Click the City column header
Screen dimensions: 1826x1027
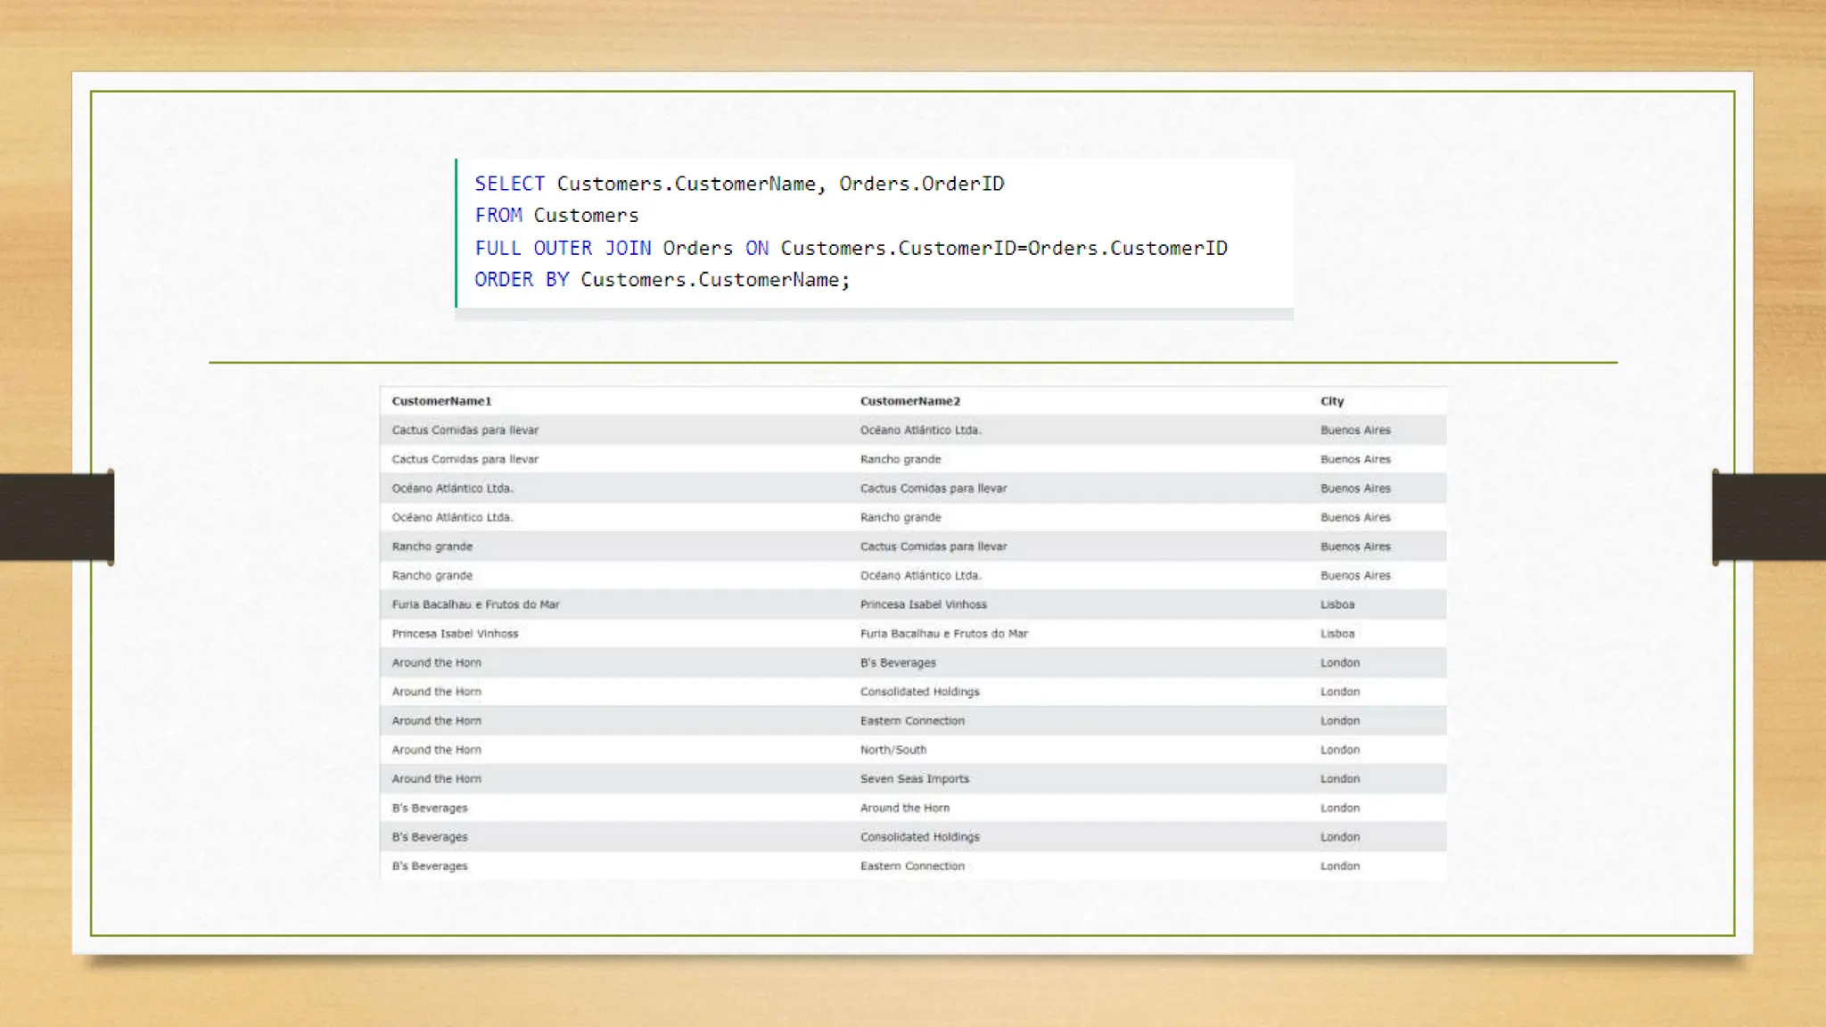coord(1331,401)
